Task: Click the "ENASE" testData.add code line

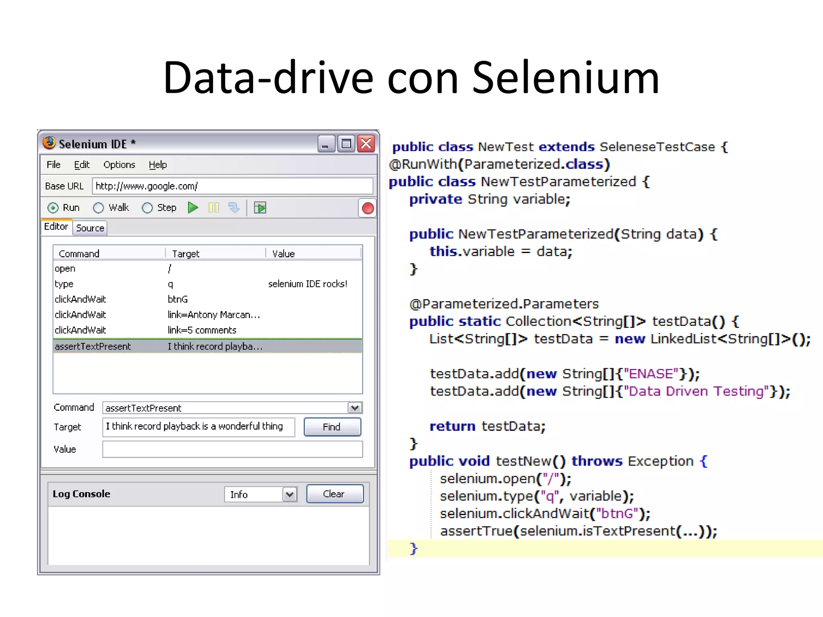Action: click(x=565, y=374)
